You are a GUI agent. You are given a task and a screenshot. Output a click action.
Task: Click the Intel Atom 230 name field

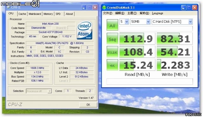pos(50,24)
